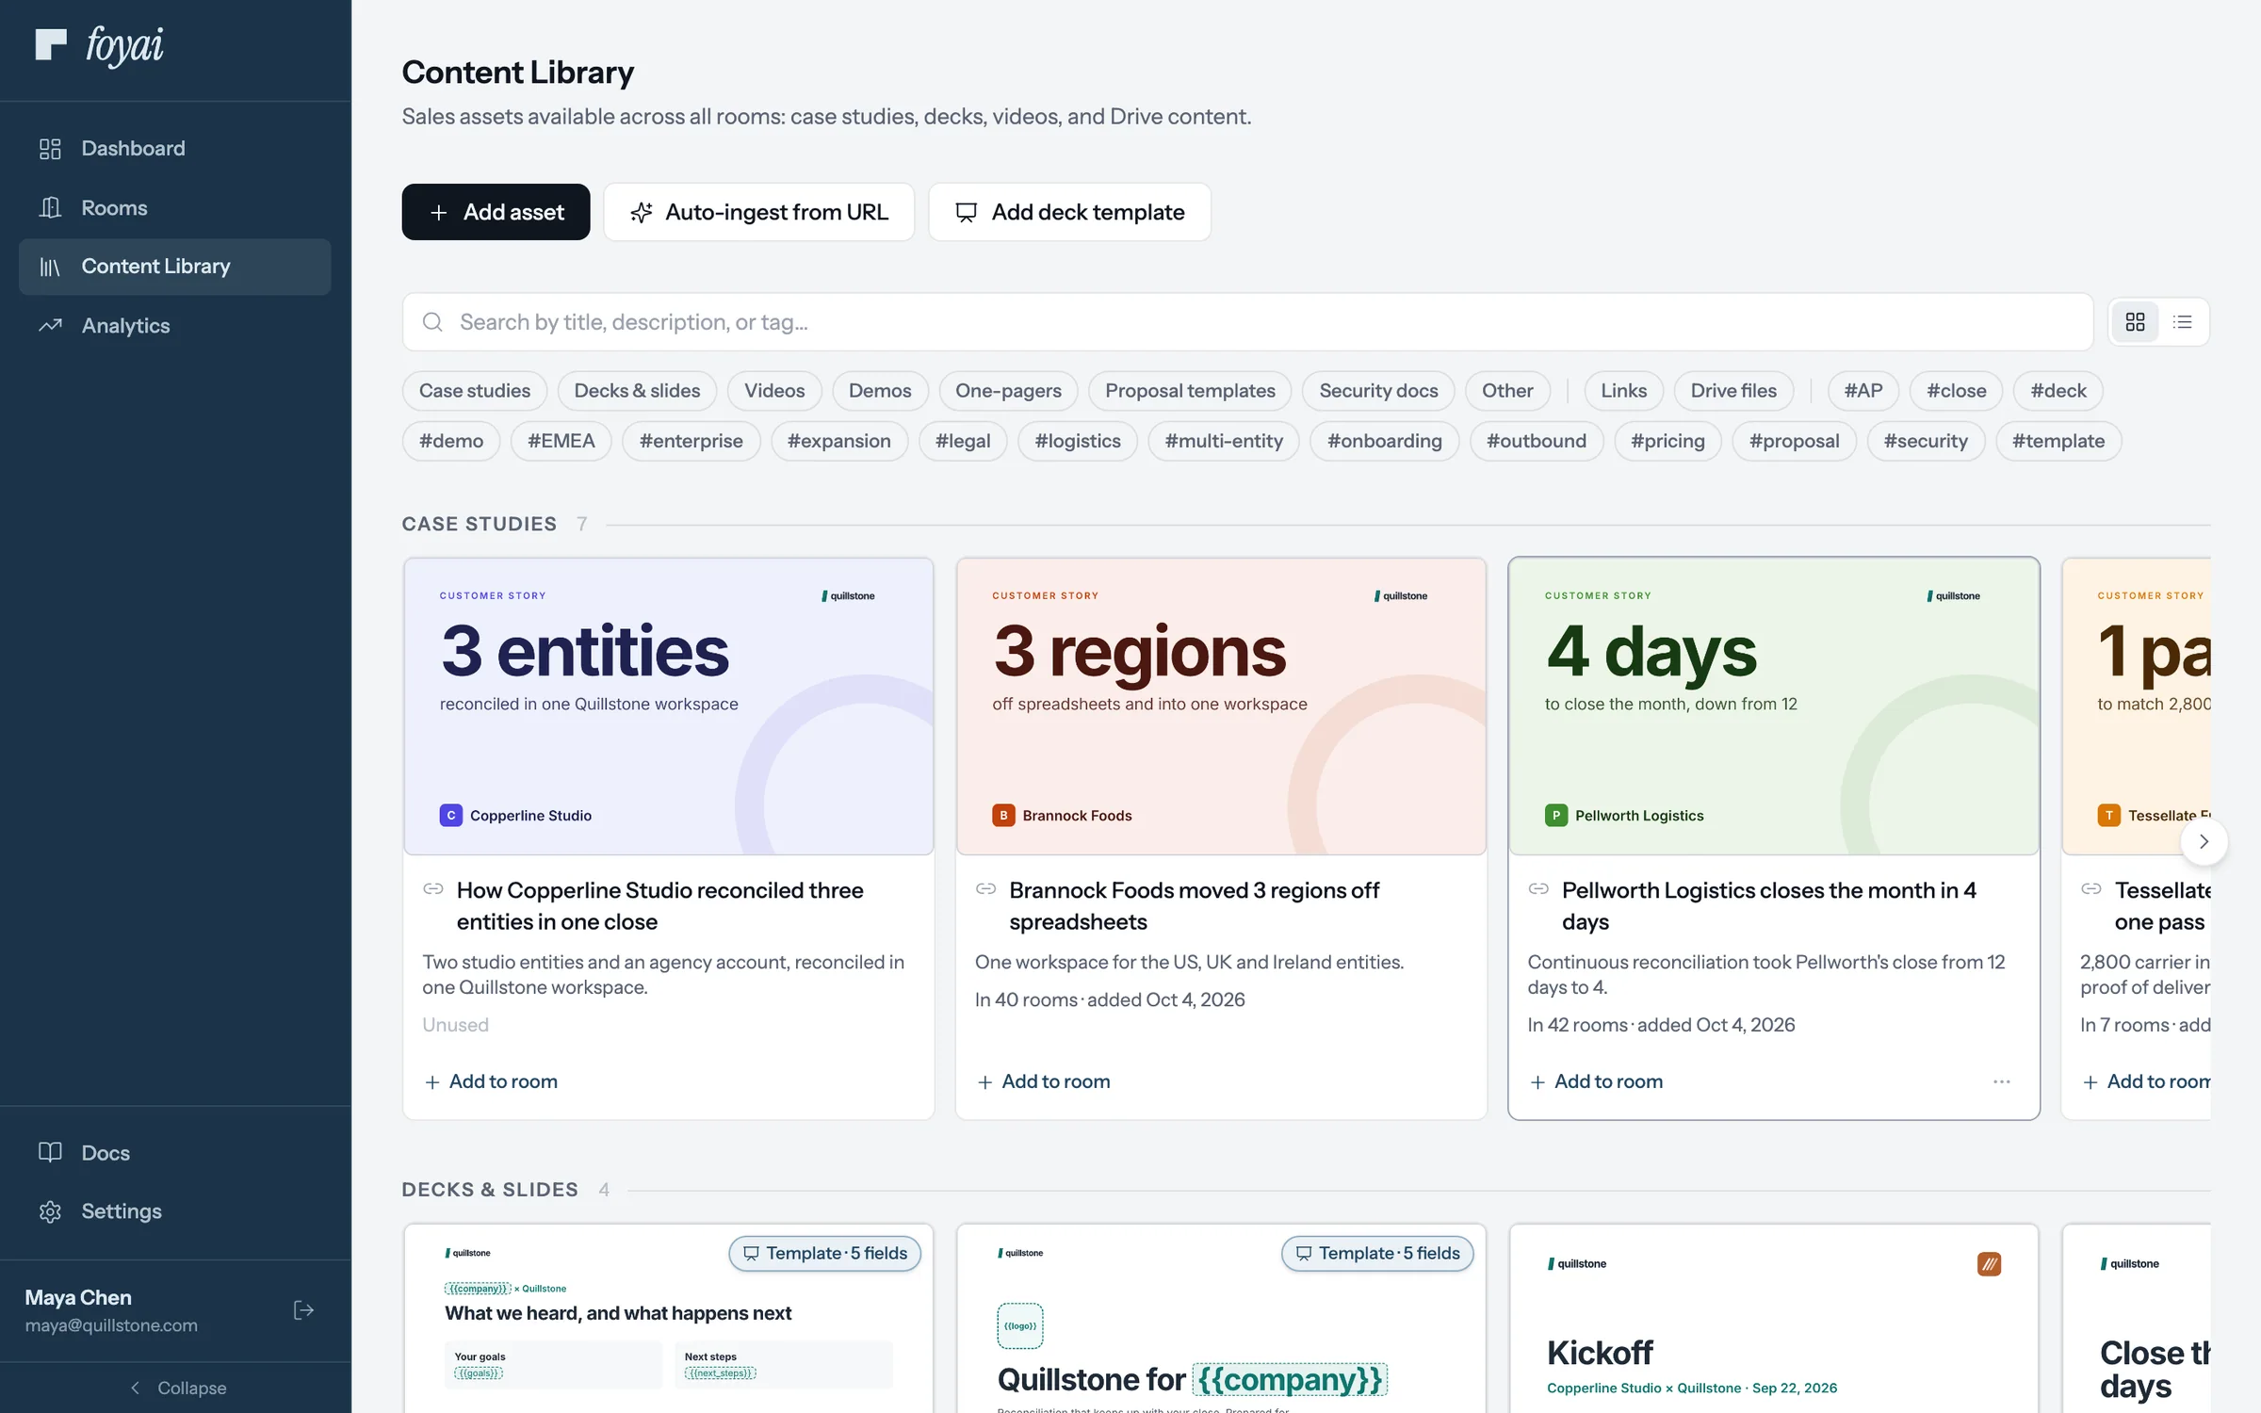Go to Rooms in sidebar
2261x1413 pixels.
click(175, 207)
